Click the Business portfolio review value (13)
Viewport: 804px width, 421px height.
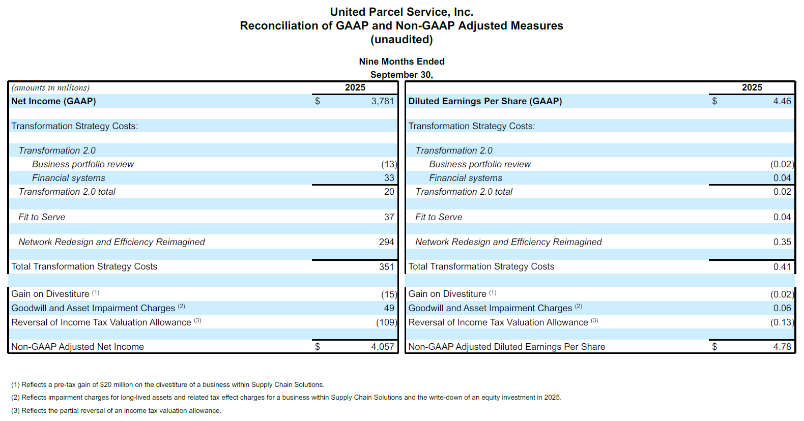[389, 164]
